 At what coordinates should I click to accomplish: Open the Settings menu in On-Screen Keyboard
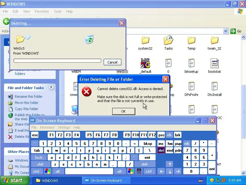point(64,127)
